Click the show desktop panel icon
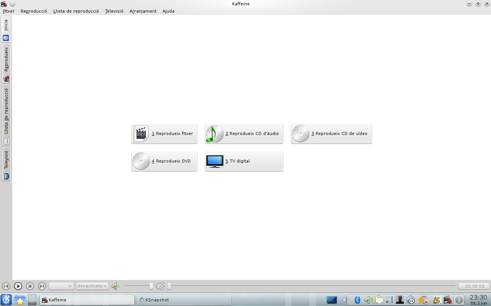 [x=32, y=300]
